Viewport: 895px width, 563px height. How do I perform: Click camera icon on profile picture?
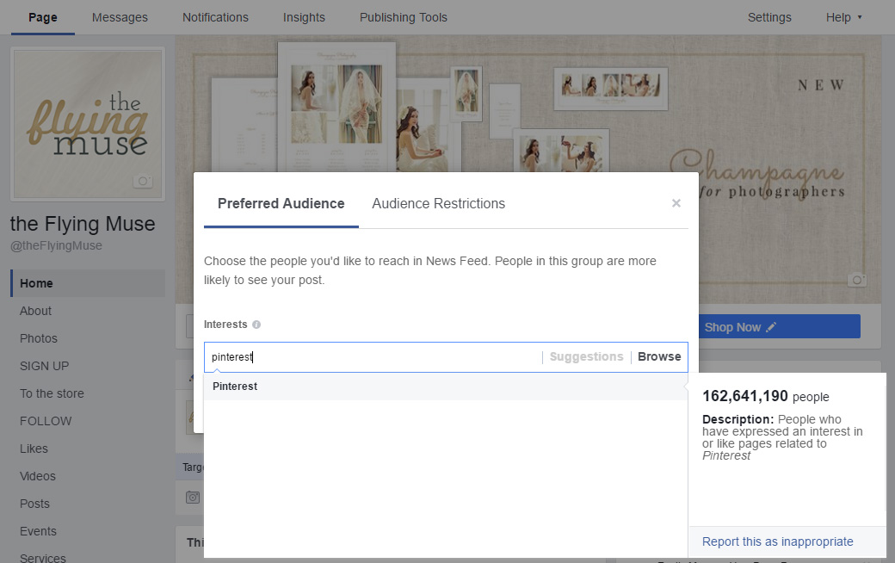(x=143, y=181)
